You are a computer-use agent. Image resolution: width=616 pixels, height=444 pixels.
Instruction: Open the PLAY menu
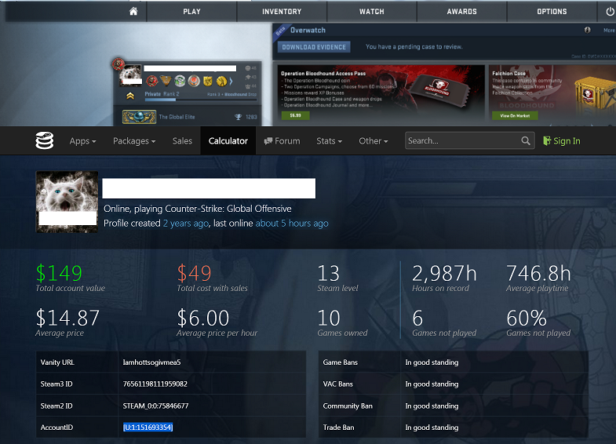point(191,12)
